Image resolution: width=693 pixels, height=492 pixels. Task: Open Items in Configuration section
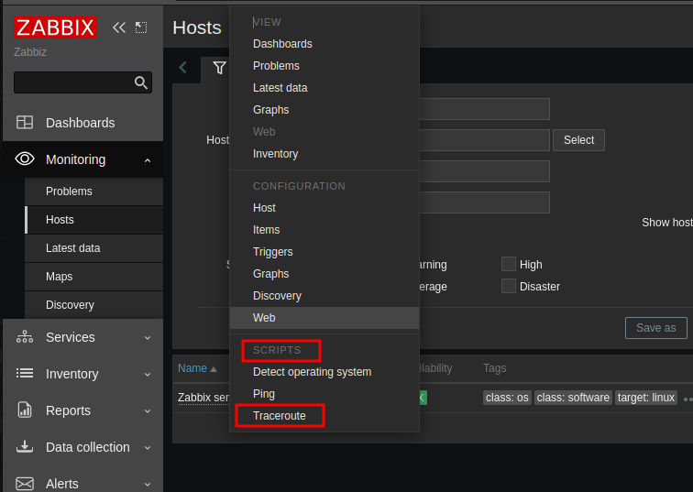point(324,230)
